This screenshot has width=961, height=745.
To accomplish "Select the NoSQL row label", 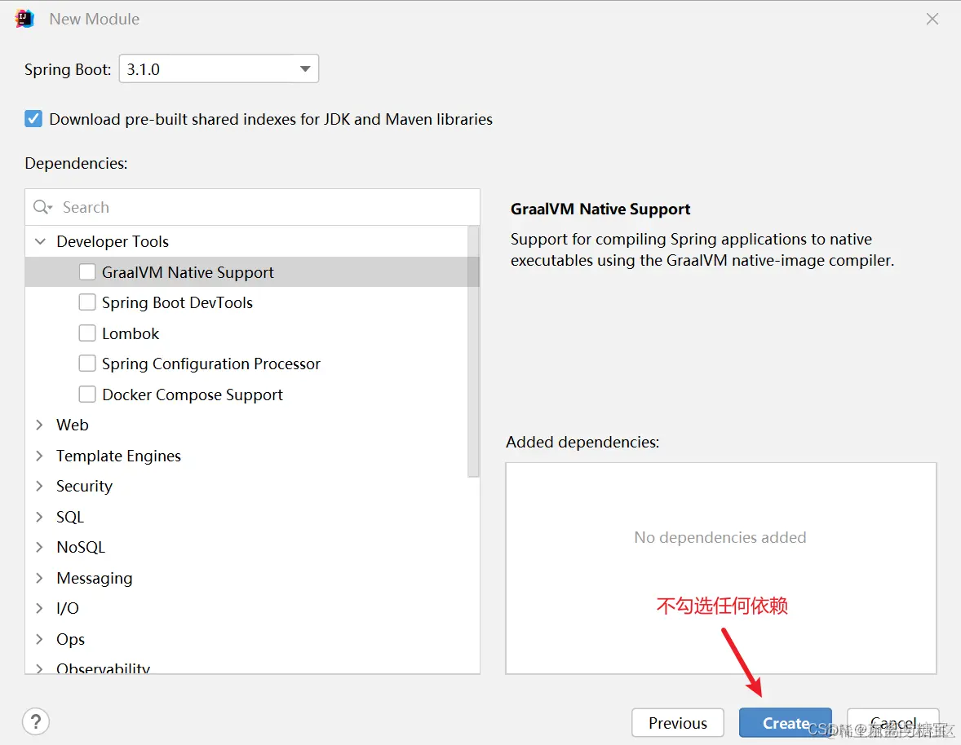I will (81, 547).
